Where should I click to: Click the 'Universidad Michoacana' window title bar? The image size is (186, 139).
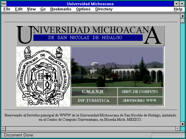(90, 4)
